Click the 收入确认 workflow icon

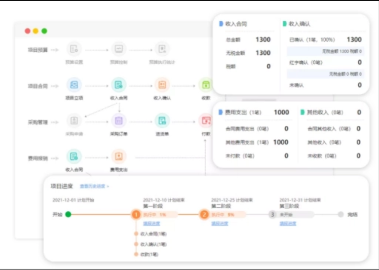[162, 85]
